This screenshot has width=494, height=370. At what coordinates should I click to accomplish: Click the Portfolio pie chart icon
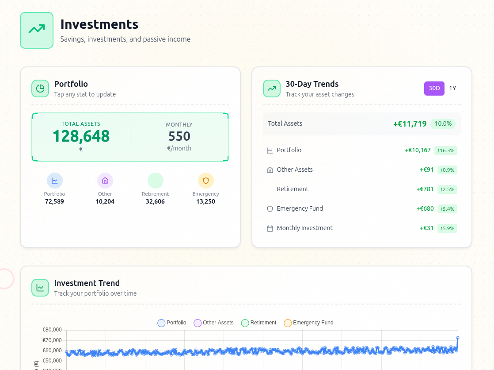(x=40, y=89)
